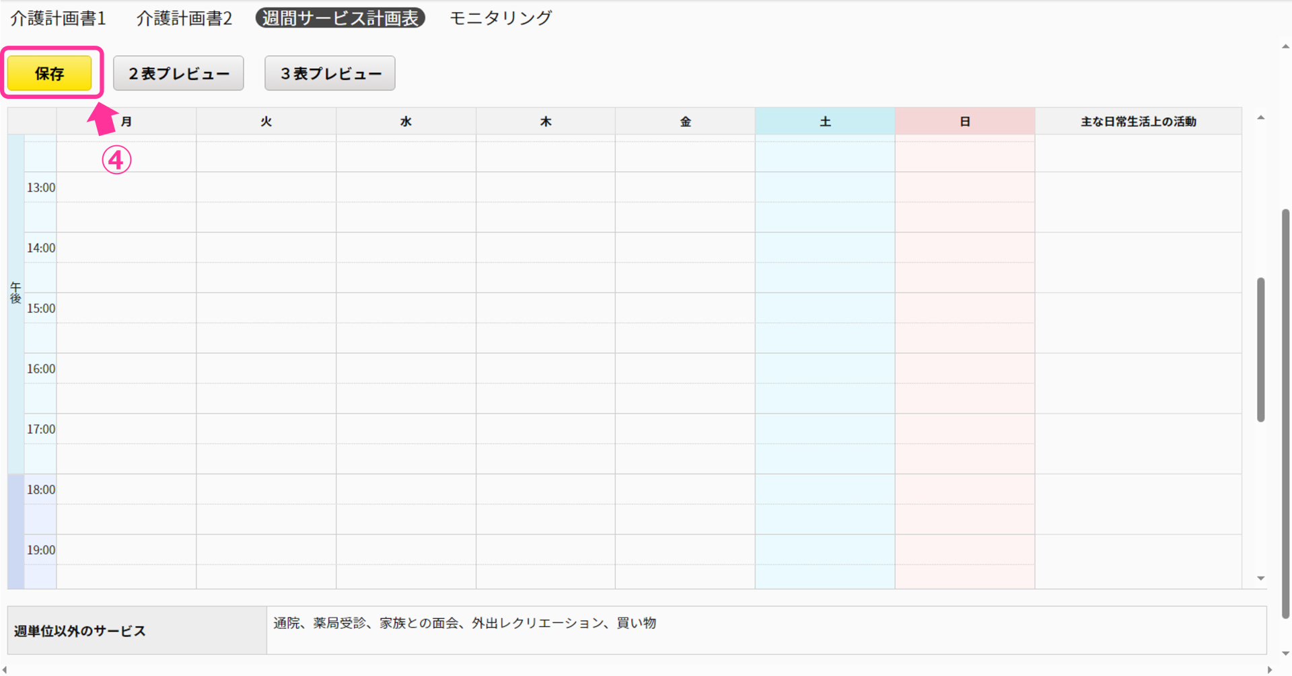Open the 2表プレビュー preview
This screenshot has height=676, width=1292.
click(x=178, y=73)
